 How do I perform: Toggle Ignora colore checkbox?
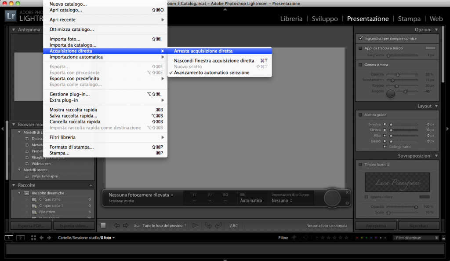pyautogui.click(x=366, y=197)
